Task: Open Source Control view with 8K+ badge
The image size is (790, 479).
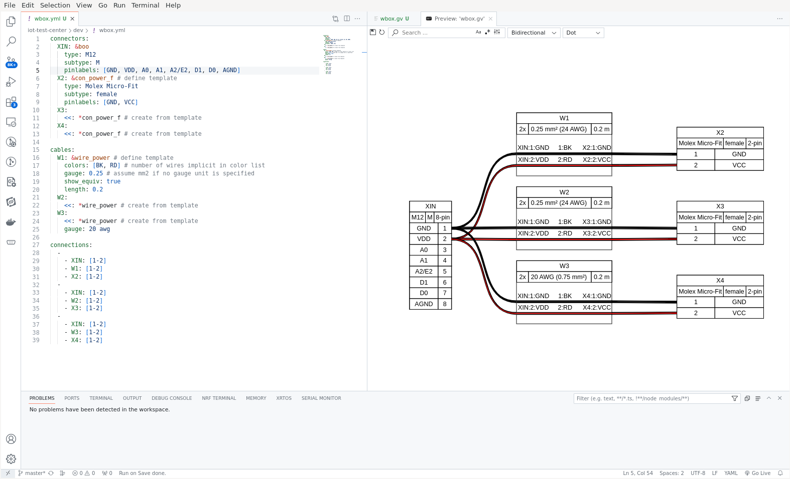Action: pos(11,62)
